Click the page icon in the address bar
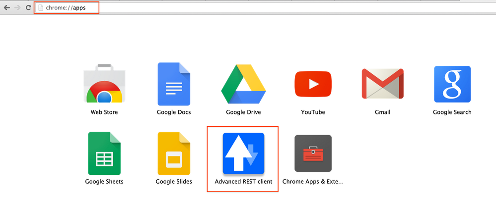Screen dimensions: 496x202 [x=41, y=8]
